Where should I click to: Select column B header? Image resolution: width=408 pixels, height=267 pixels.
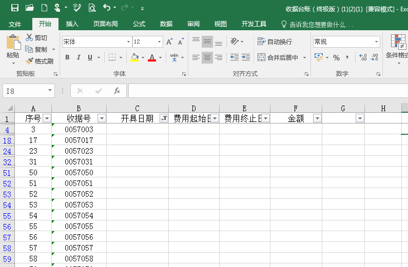pyautogui.click(x=79, y=108)
